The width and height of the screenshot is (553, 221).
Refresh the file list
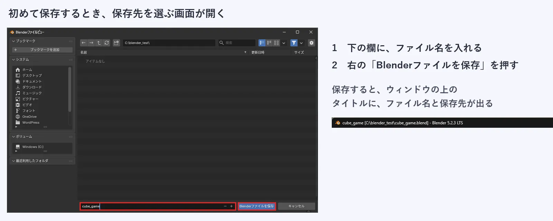pyautogui.click(x=106, y=43)
